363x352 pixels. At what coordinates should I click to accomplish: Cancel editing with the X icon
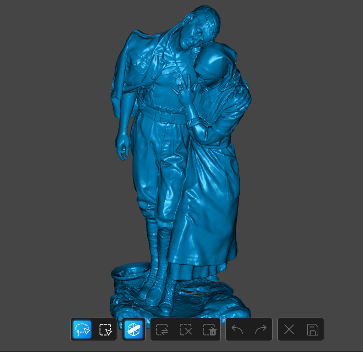pos(289,329)
